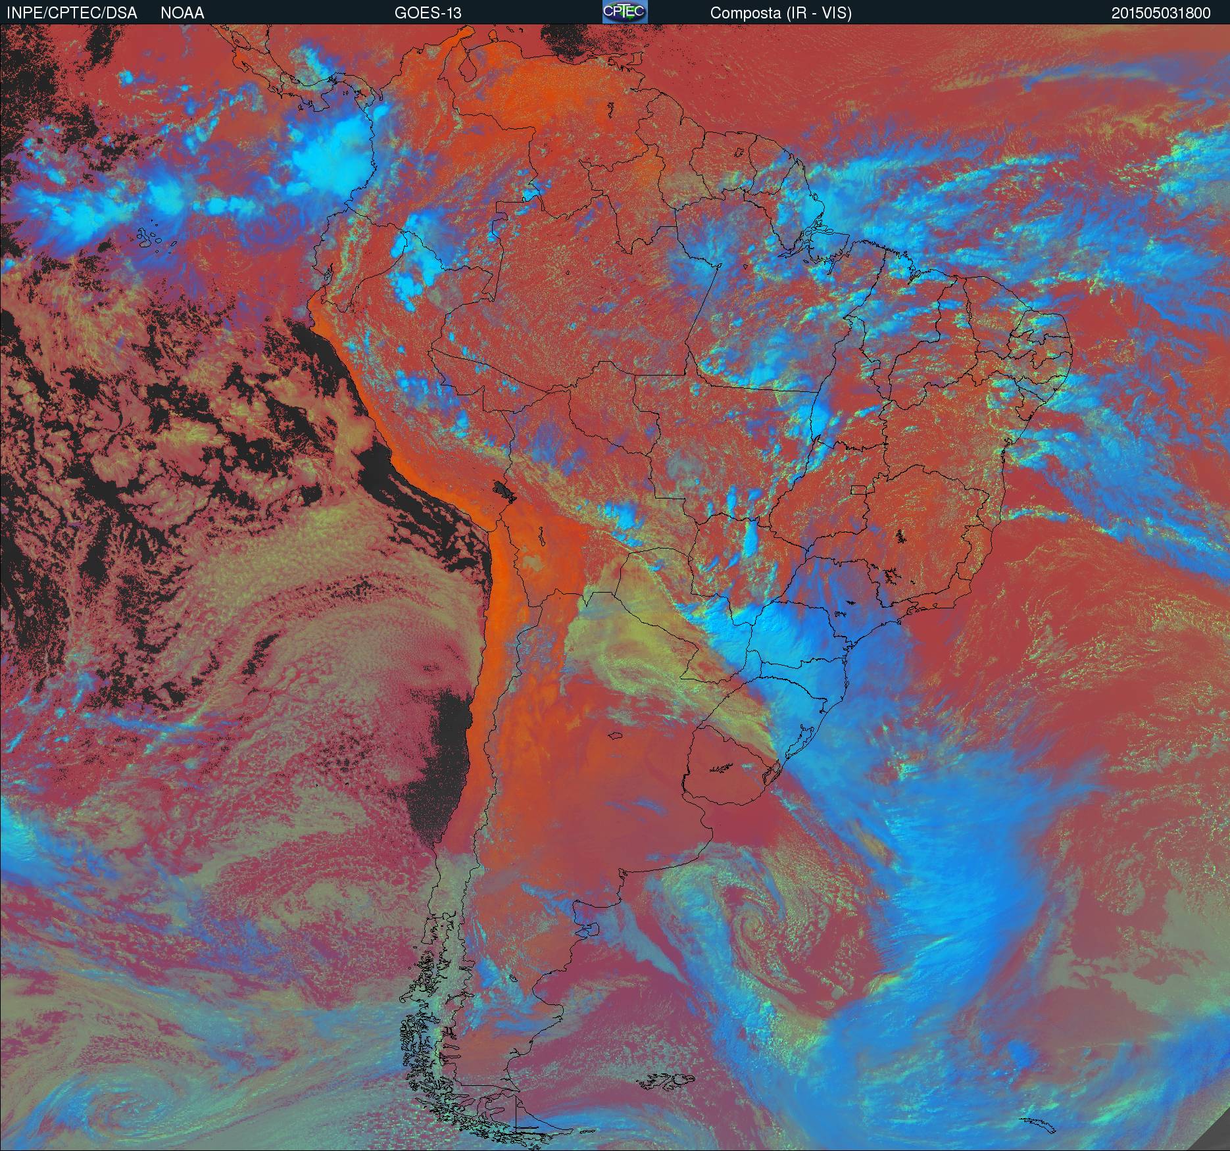1230x1151 pixels.
Task: Click the NOAA label in the header
Action: coord(182,13)
